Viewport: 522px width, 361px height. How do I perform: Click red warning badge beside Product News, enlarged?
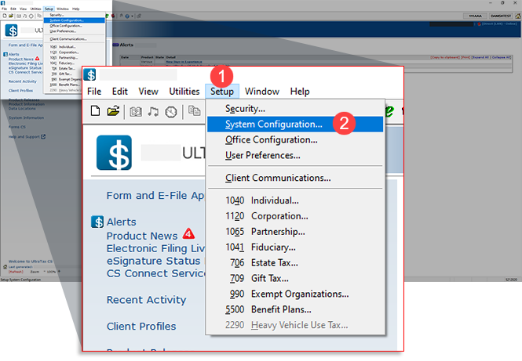(x=188, y=234)
